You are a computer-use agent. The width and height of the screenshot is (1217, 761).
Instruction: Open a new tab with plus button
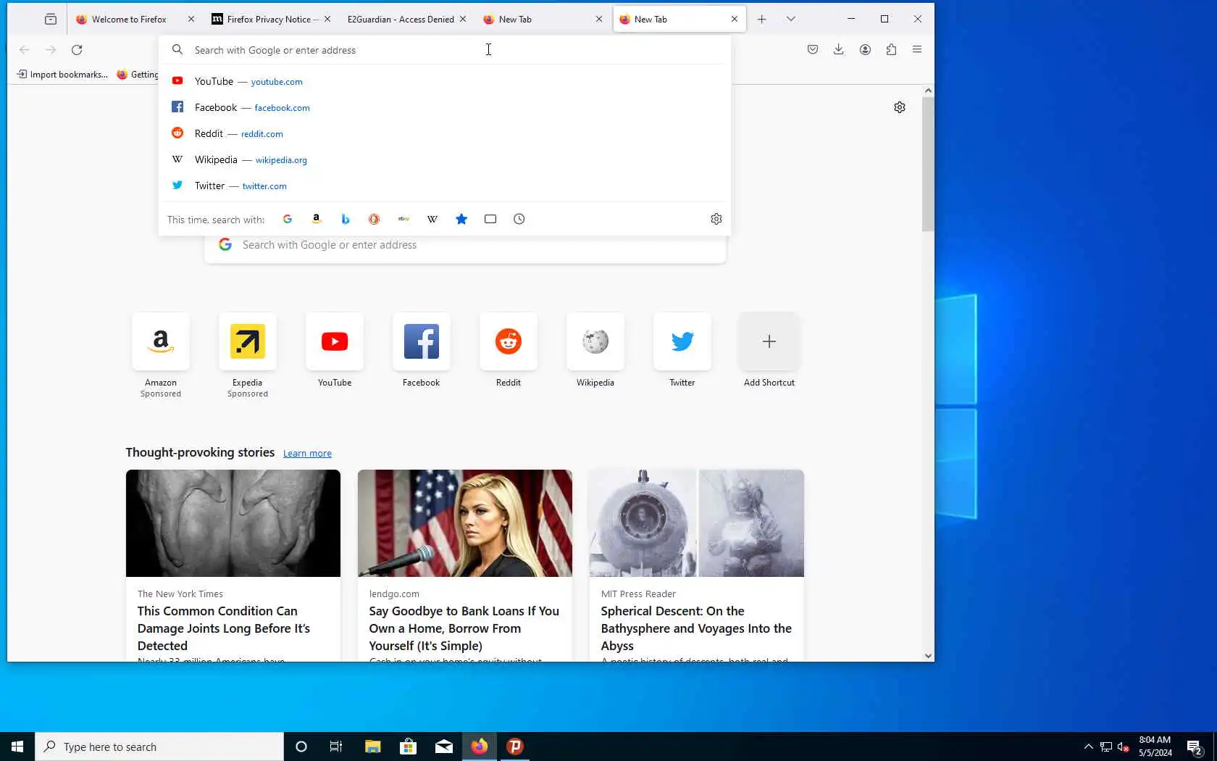tap(762, 20)
